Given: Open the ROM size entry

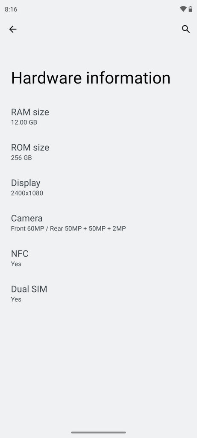Looking at the screenshot, I should (x=98, y=152).
